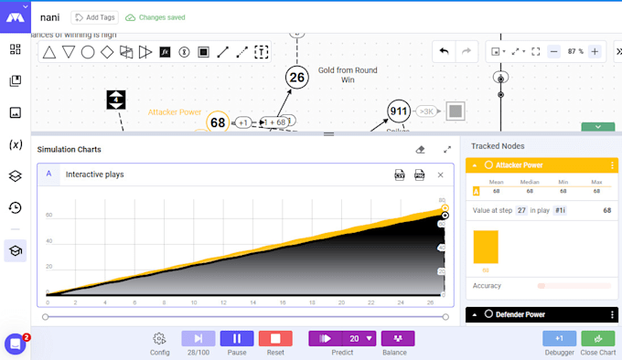Click Add Tags button

coord(95,17)
